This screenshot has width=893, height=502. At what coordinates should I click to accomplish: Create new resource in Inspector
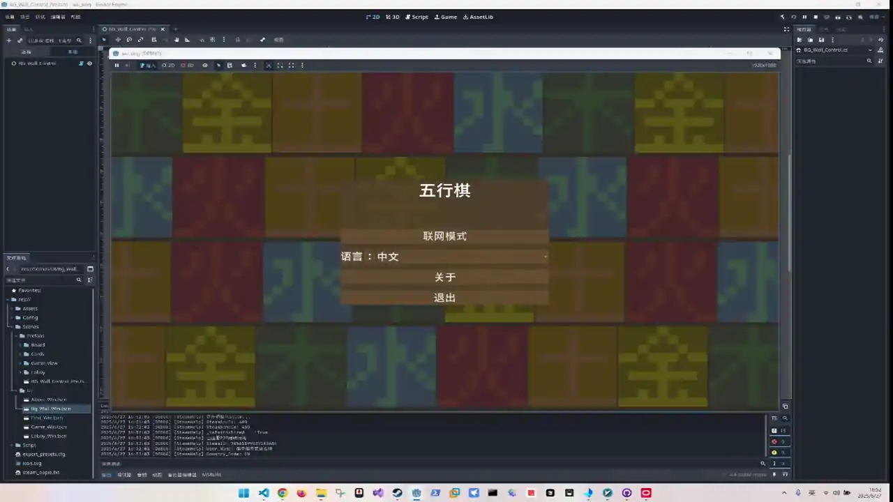(800, 40)
